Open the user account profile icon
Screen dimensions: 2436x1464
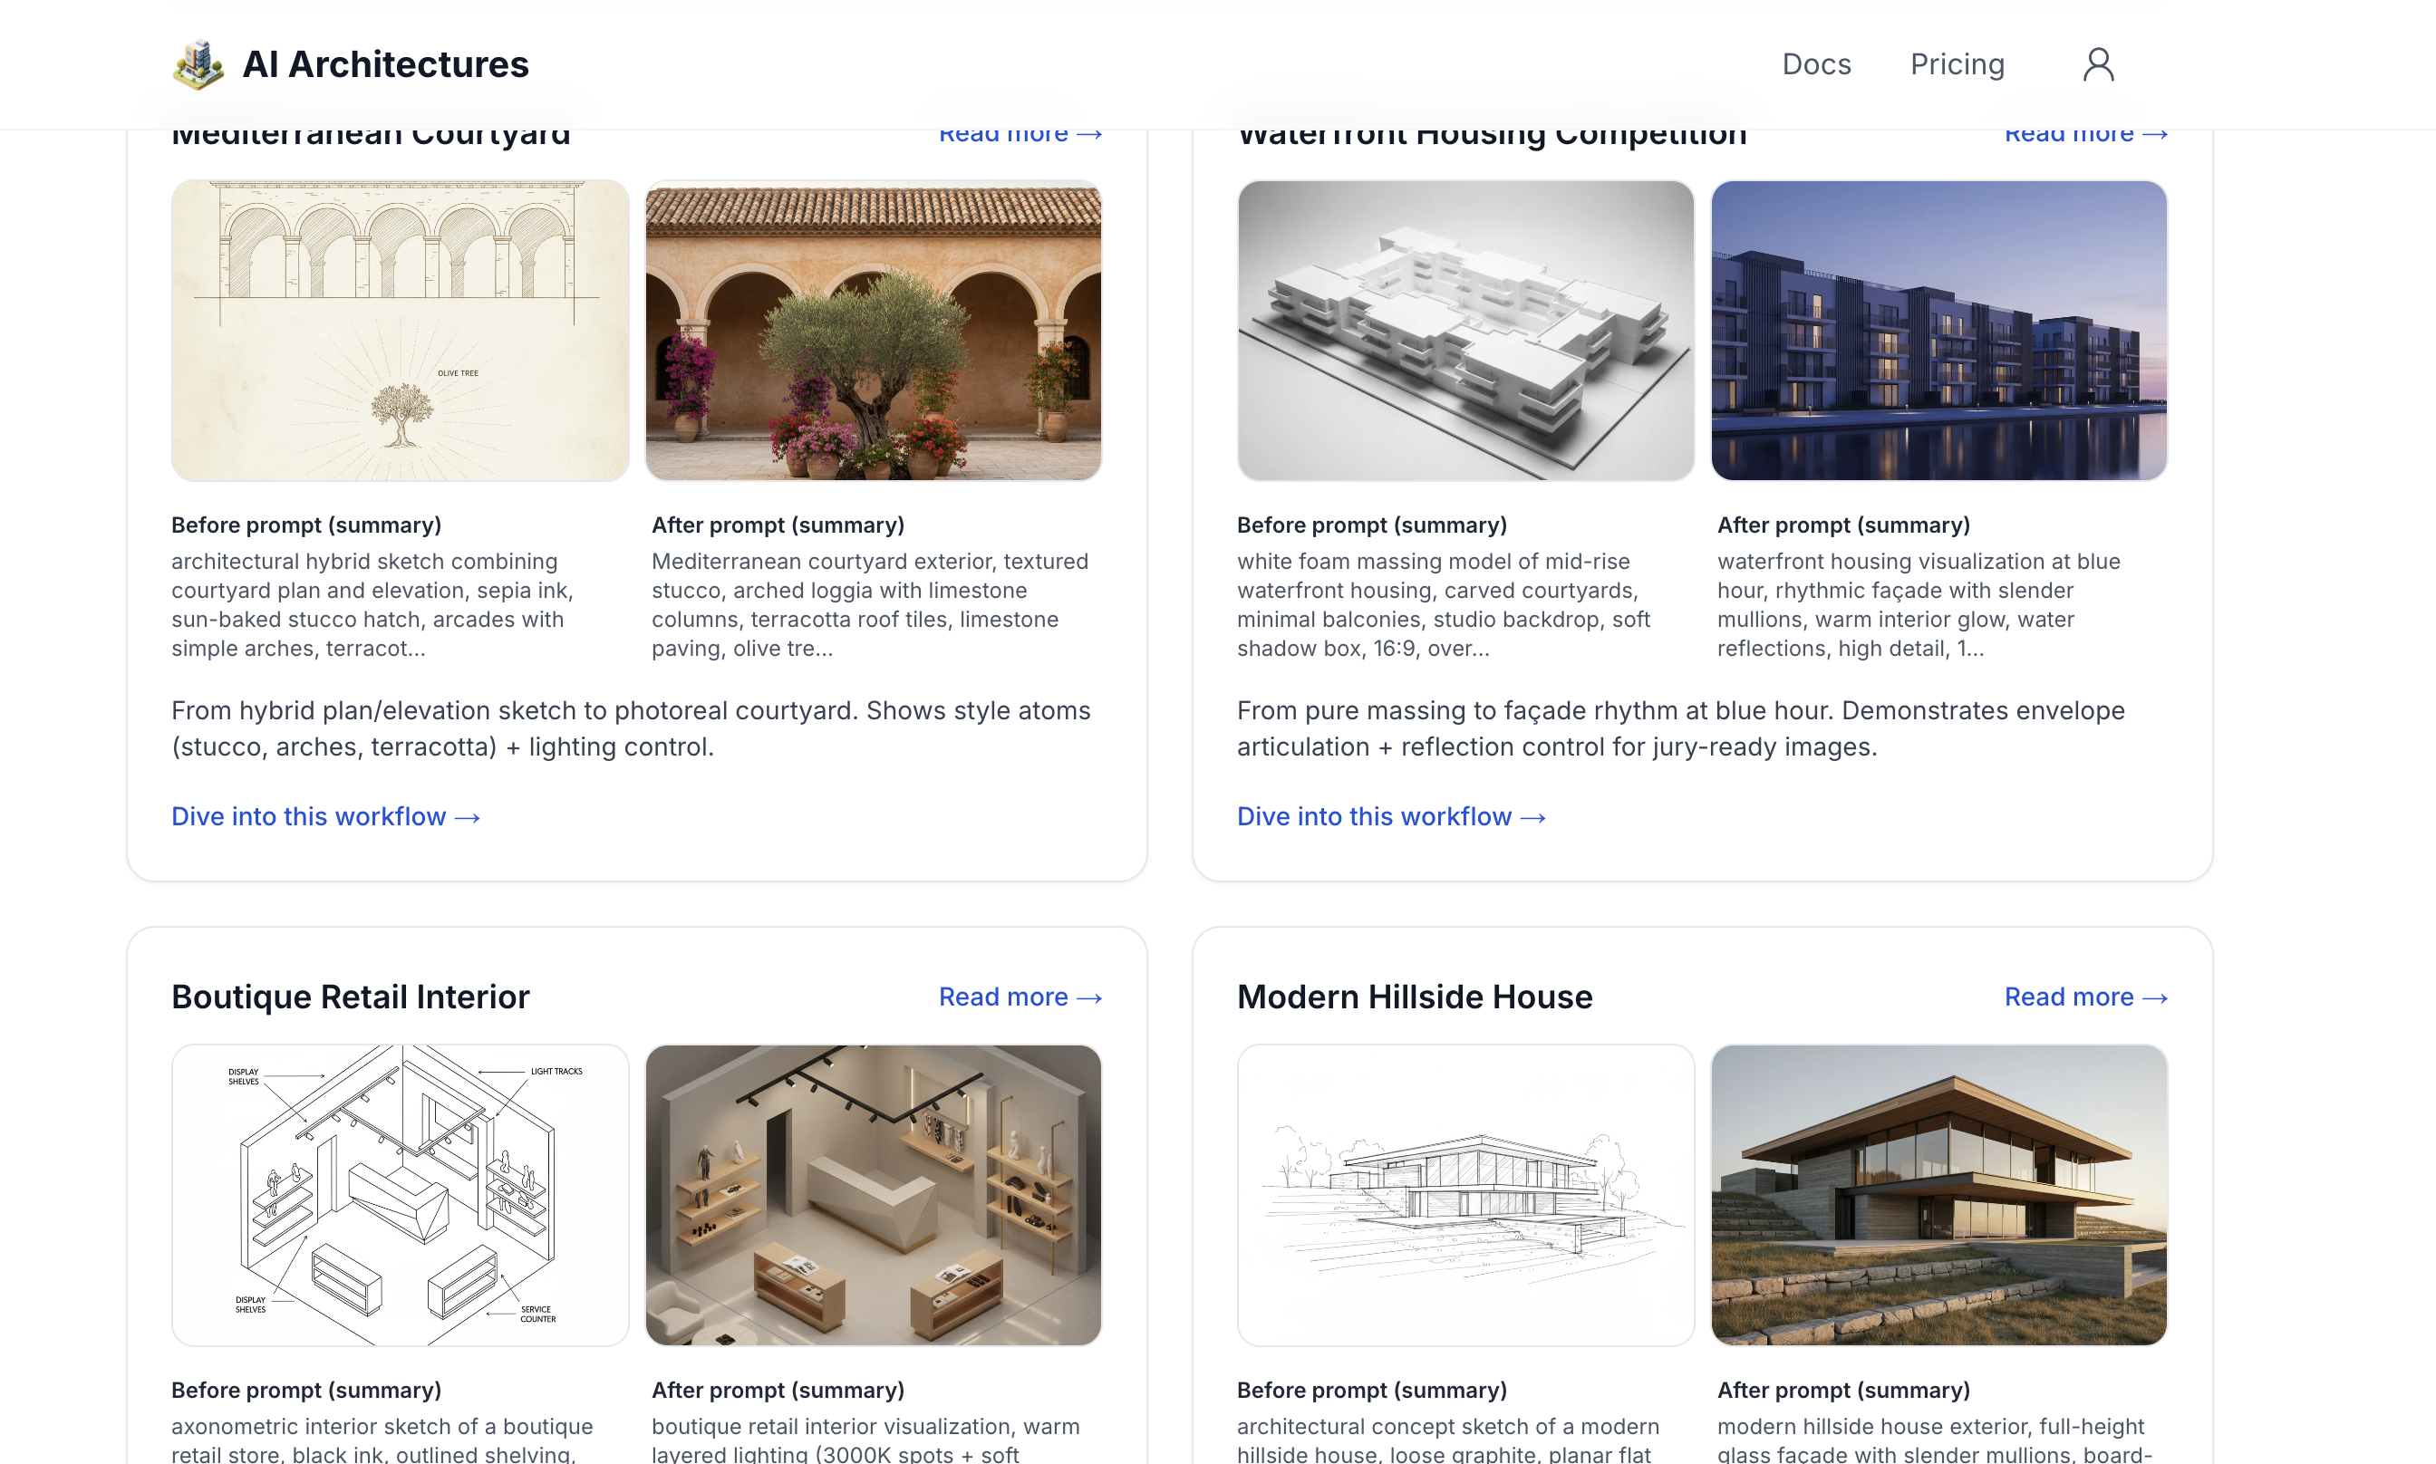2098,65
